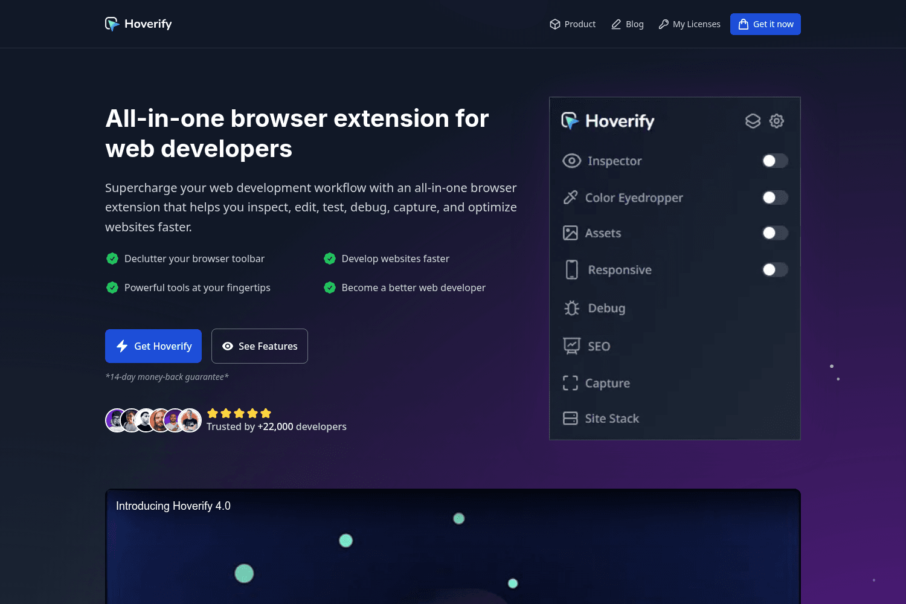Image resolution: width=906 pixels, height=604 pixels.
Task: Toggle the Inspector switch
Action: pyautogui.click(x=775, y=161)
